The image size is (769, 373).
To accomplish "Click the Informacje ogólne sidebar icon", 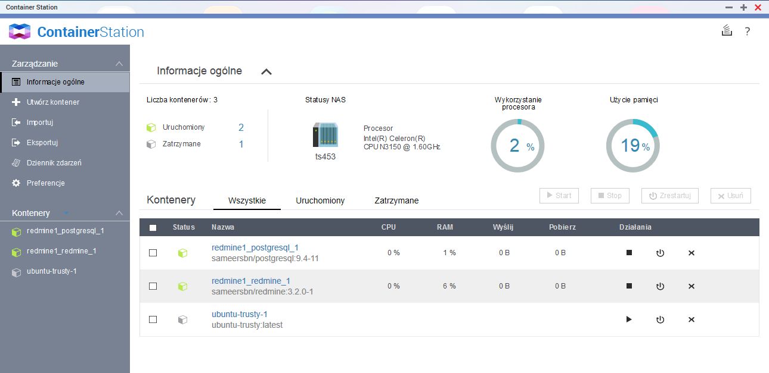I will tap(16, 82).
